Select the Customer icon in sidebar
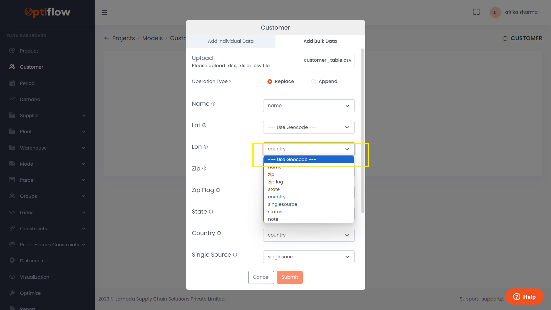The width and height of the screenshot is (551, 310). tap(12, 67)
